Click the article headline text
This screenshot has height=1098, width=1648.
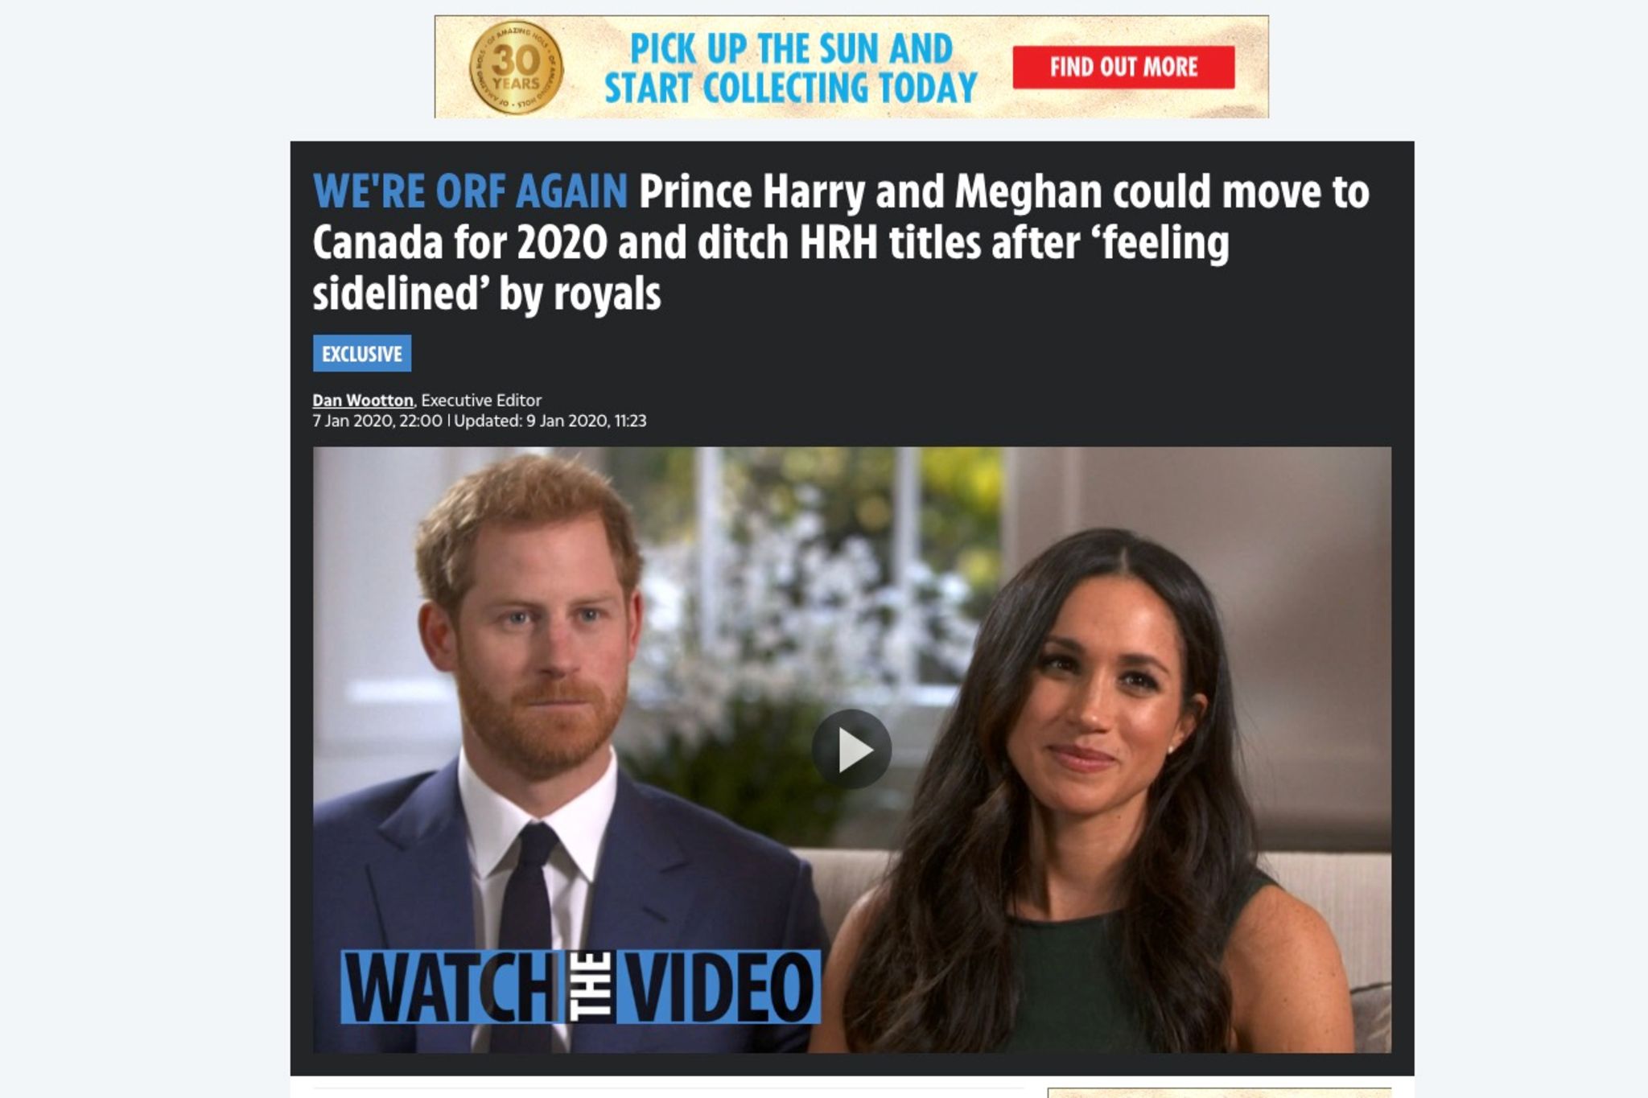[x=841, y=242]
